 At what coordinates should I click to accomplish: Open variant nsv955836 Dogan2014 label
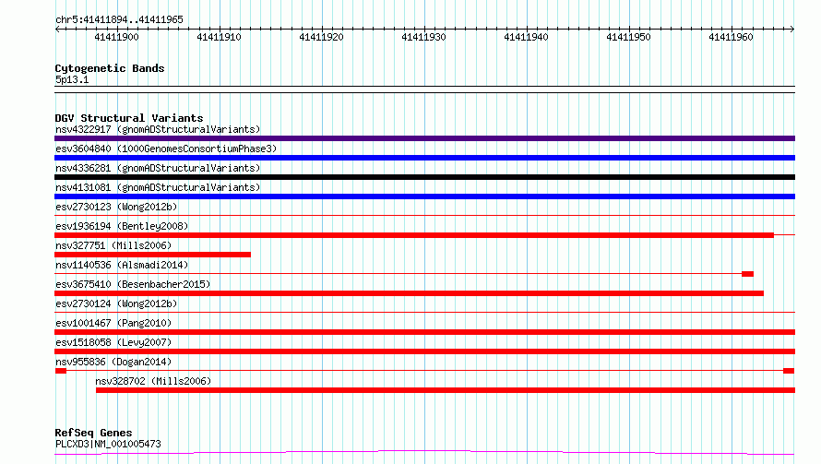pyautogui.click(x=113, y=362)
